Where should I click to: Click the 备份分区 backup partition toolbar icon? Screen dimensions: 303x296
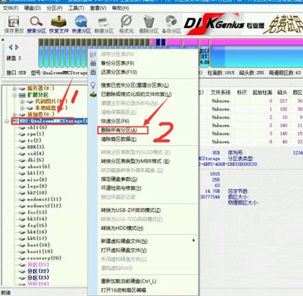point(171,21)
